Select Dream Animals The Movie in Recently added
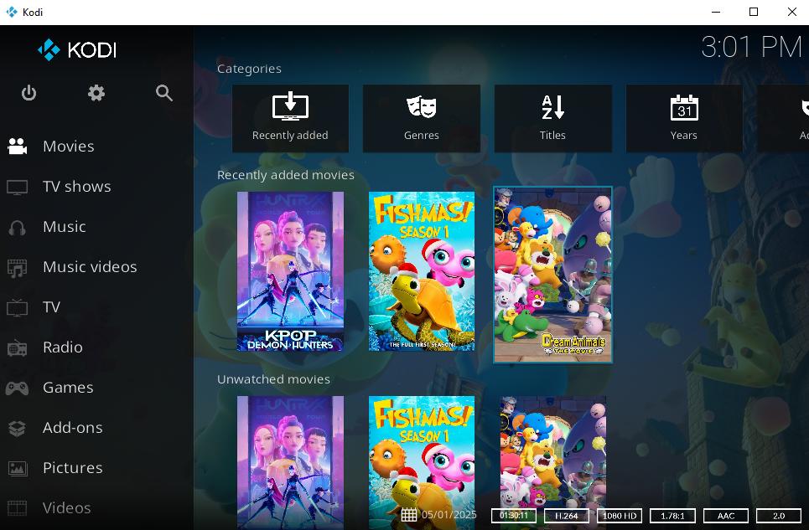 [x=553, y=275]
